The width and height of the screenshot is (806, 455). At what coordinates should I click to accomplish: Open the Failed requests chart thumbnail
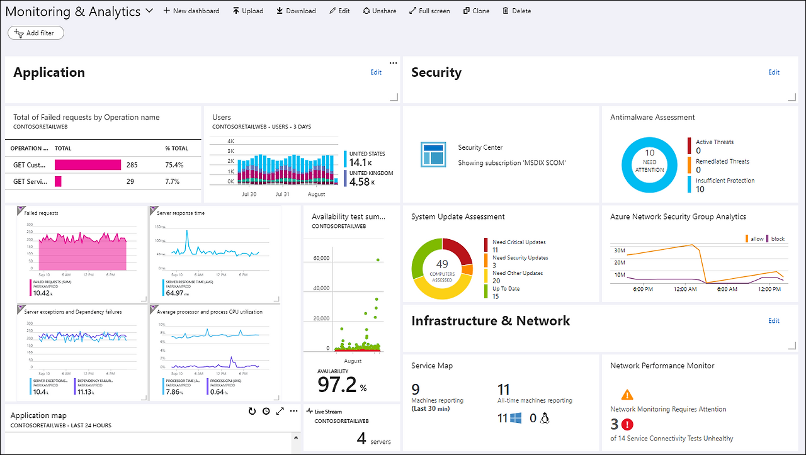[x=82, y=254]
